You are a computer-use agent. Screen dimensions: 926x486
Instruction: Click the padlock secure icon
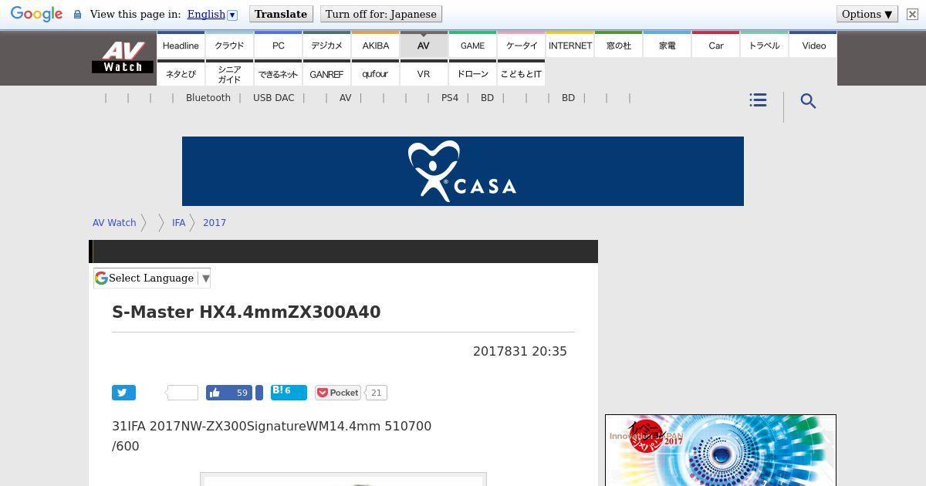click(77, 14)
